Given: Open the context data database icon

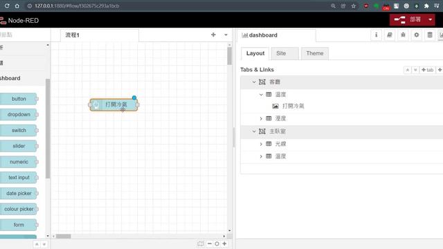Looking at the screenshot, I should coord(430,35).
